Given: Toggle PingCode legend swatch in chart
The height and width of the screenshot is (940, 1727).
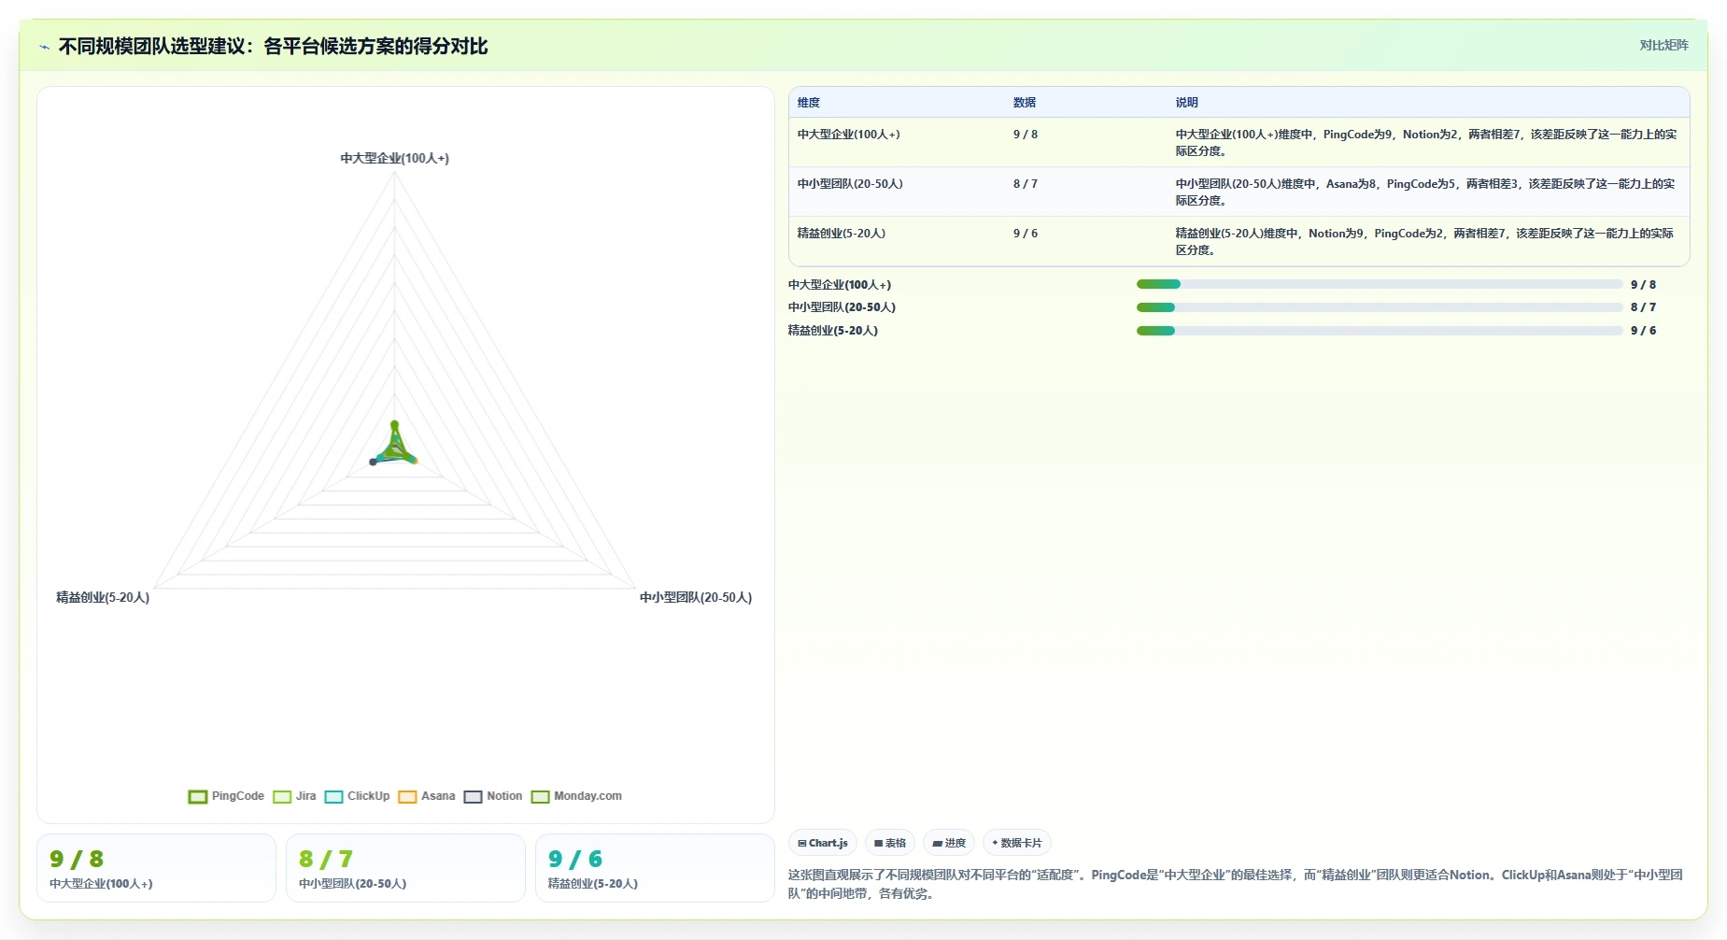Looking at the screenshot, I should 197,797.
